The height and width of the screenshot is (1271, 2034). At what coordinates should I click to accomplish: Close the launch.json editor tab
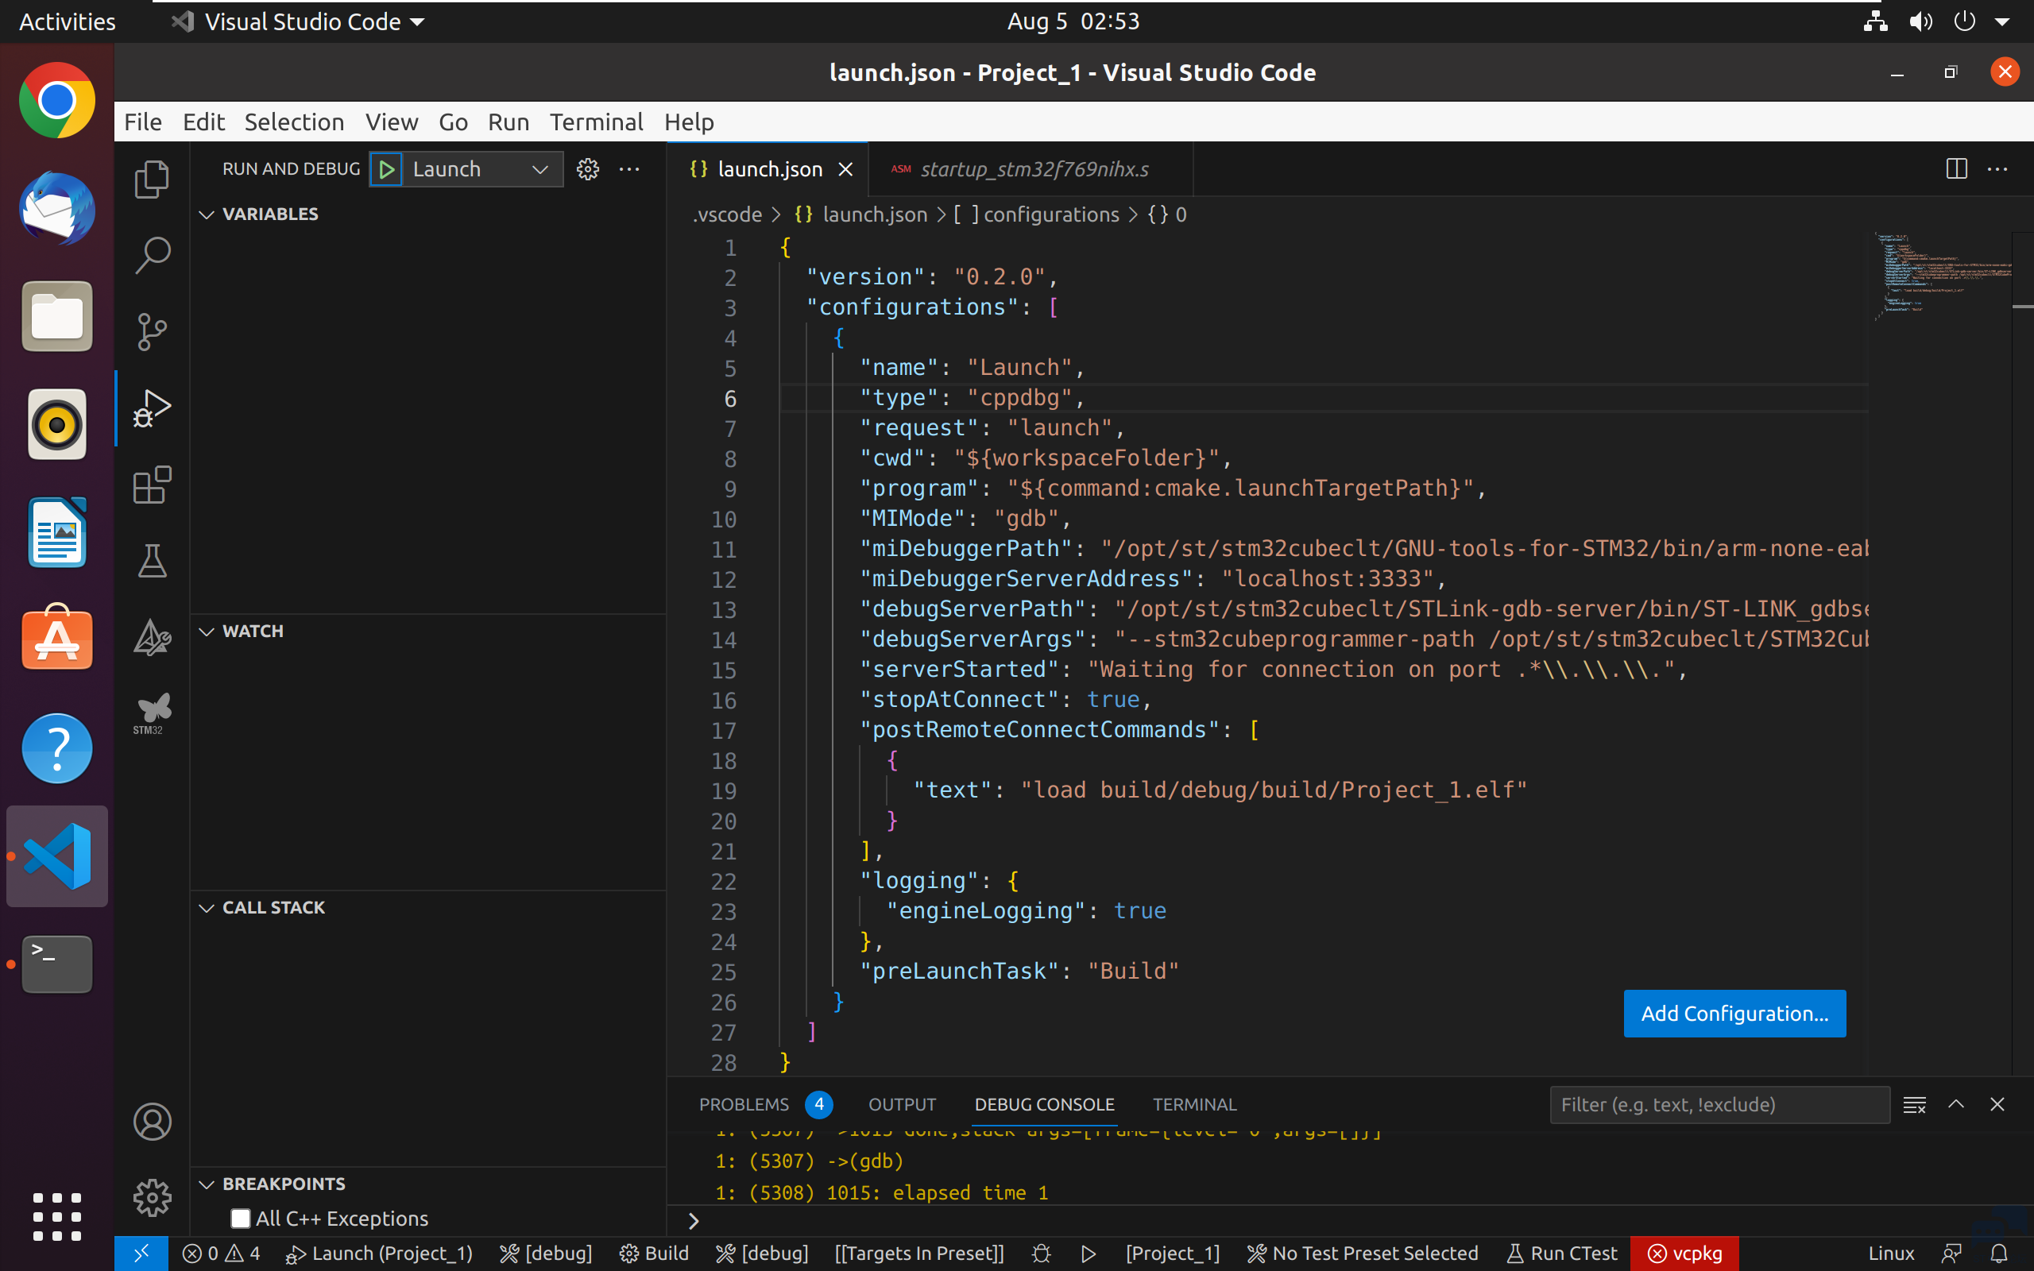pyautogui.click(x=845, y=170)
